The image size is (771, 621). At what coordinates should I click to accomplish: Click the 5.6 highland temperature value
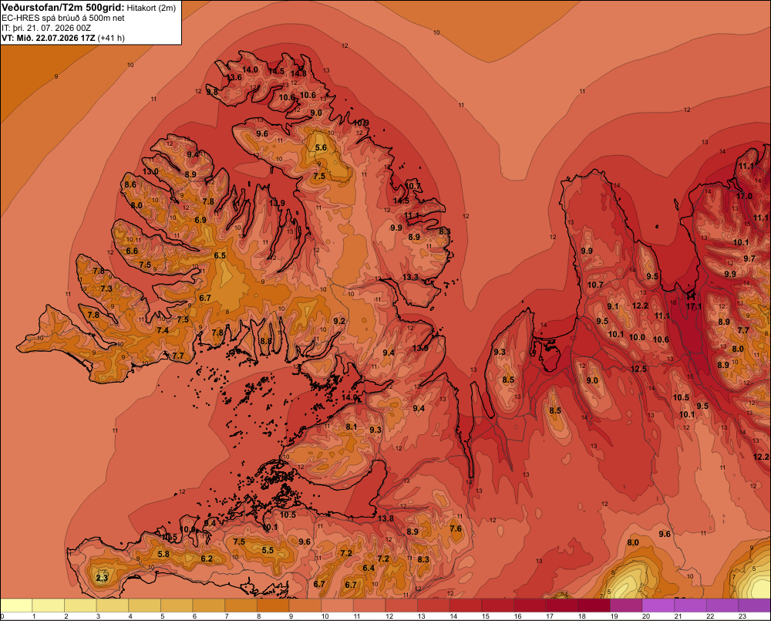tap(321, 147)
